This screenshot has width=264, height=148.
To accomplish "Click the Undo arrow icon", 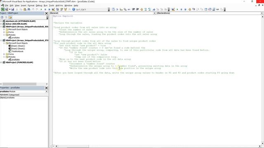I will click(33, 9).
